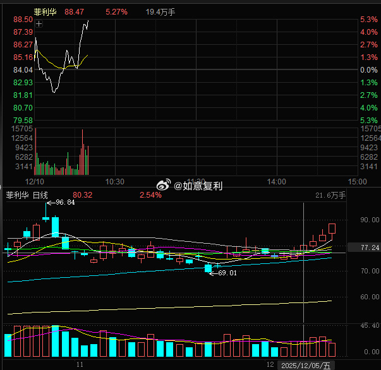Click the 70.00 daily price axis label
This screenshot has height=370, width=381.
point(370,271)
